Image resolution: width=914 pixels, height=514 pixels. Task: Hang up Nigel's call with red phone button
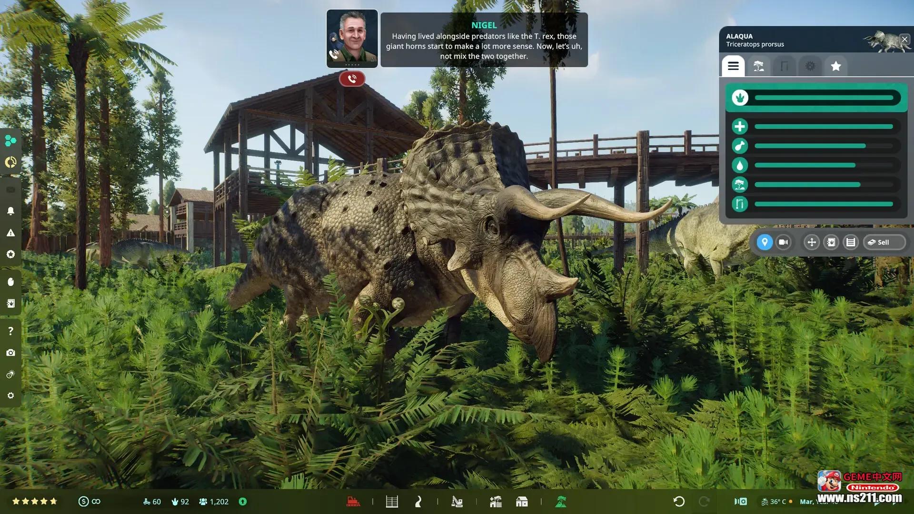[352, 79]
